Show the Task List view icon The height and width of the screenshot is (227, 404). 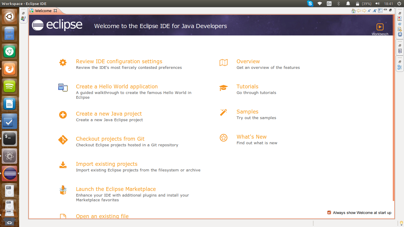click(x=400, y=51)
